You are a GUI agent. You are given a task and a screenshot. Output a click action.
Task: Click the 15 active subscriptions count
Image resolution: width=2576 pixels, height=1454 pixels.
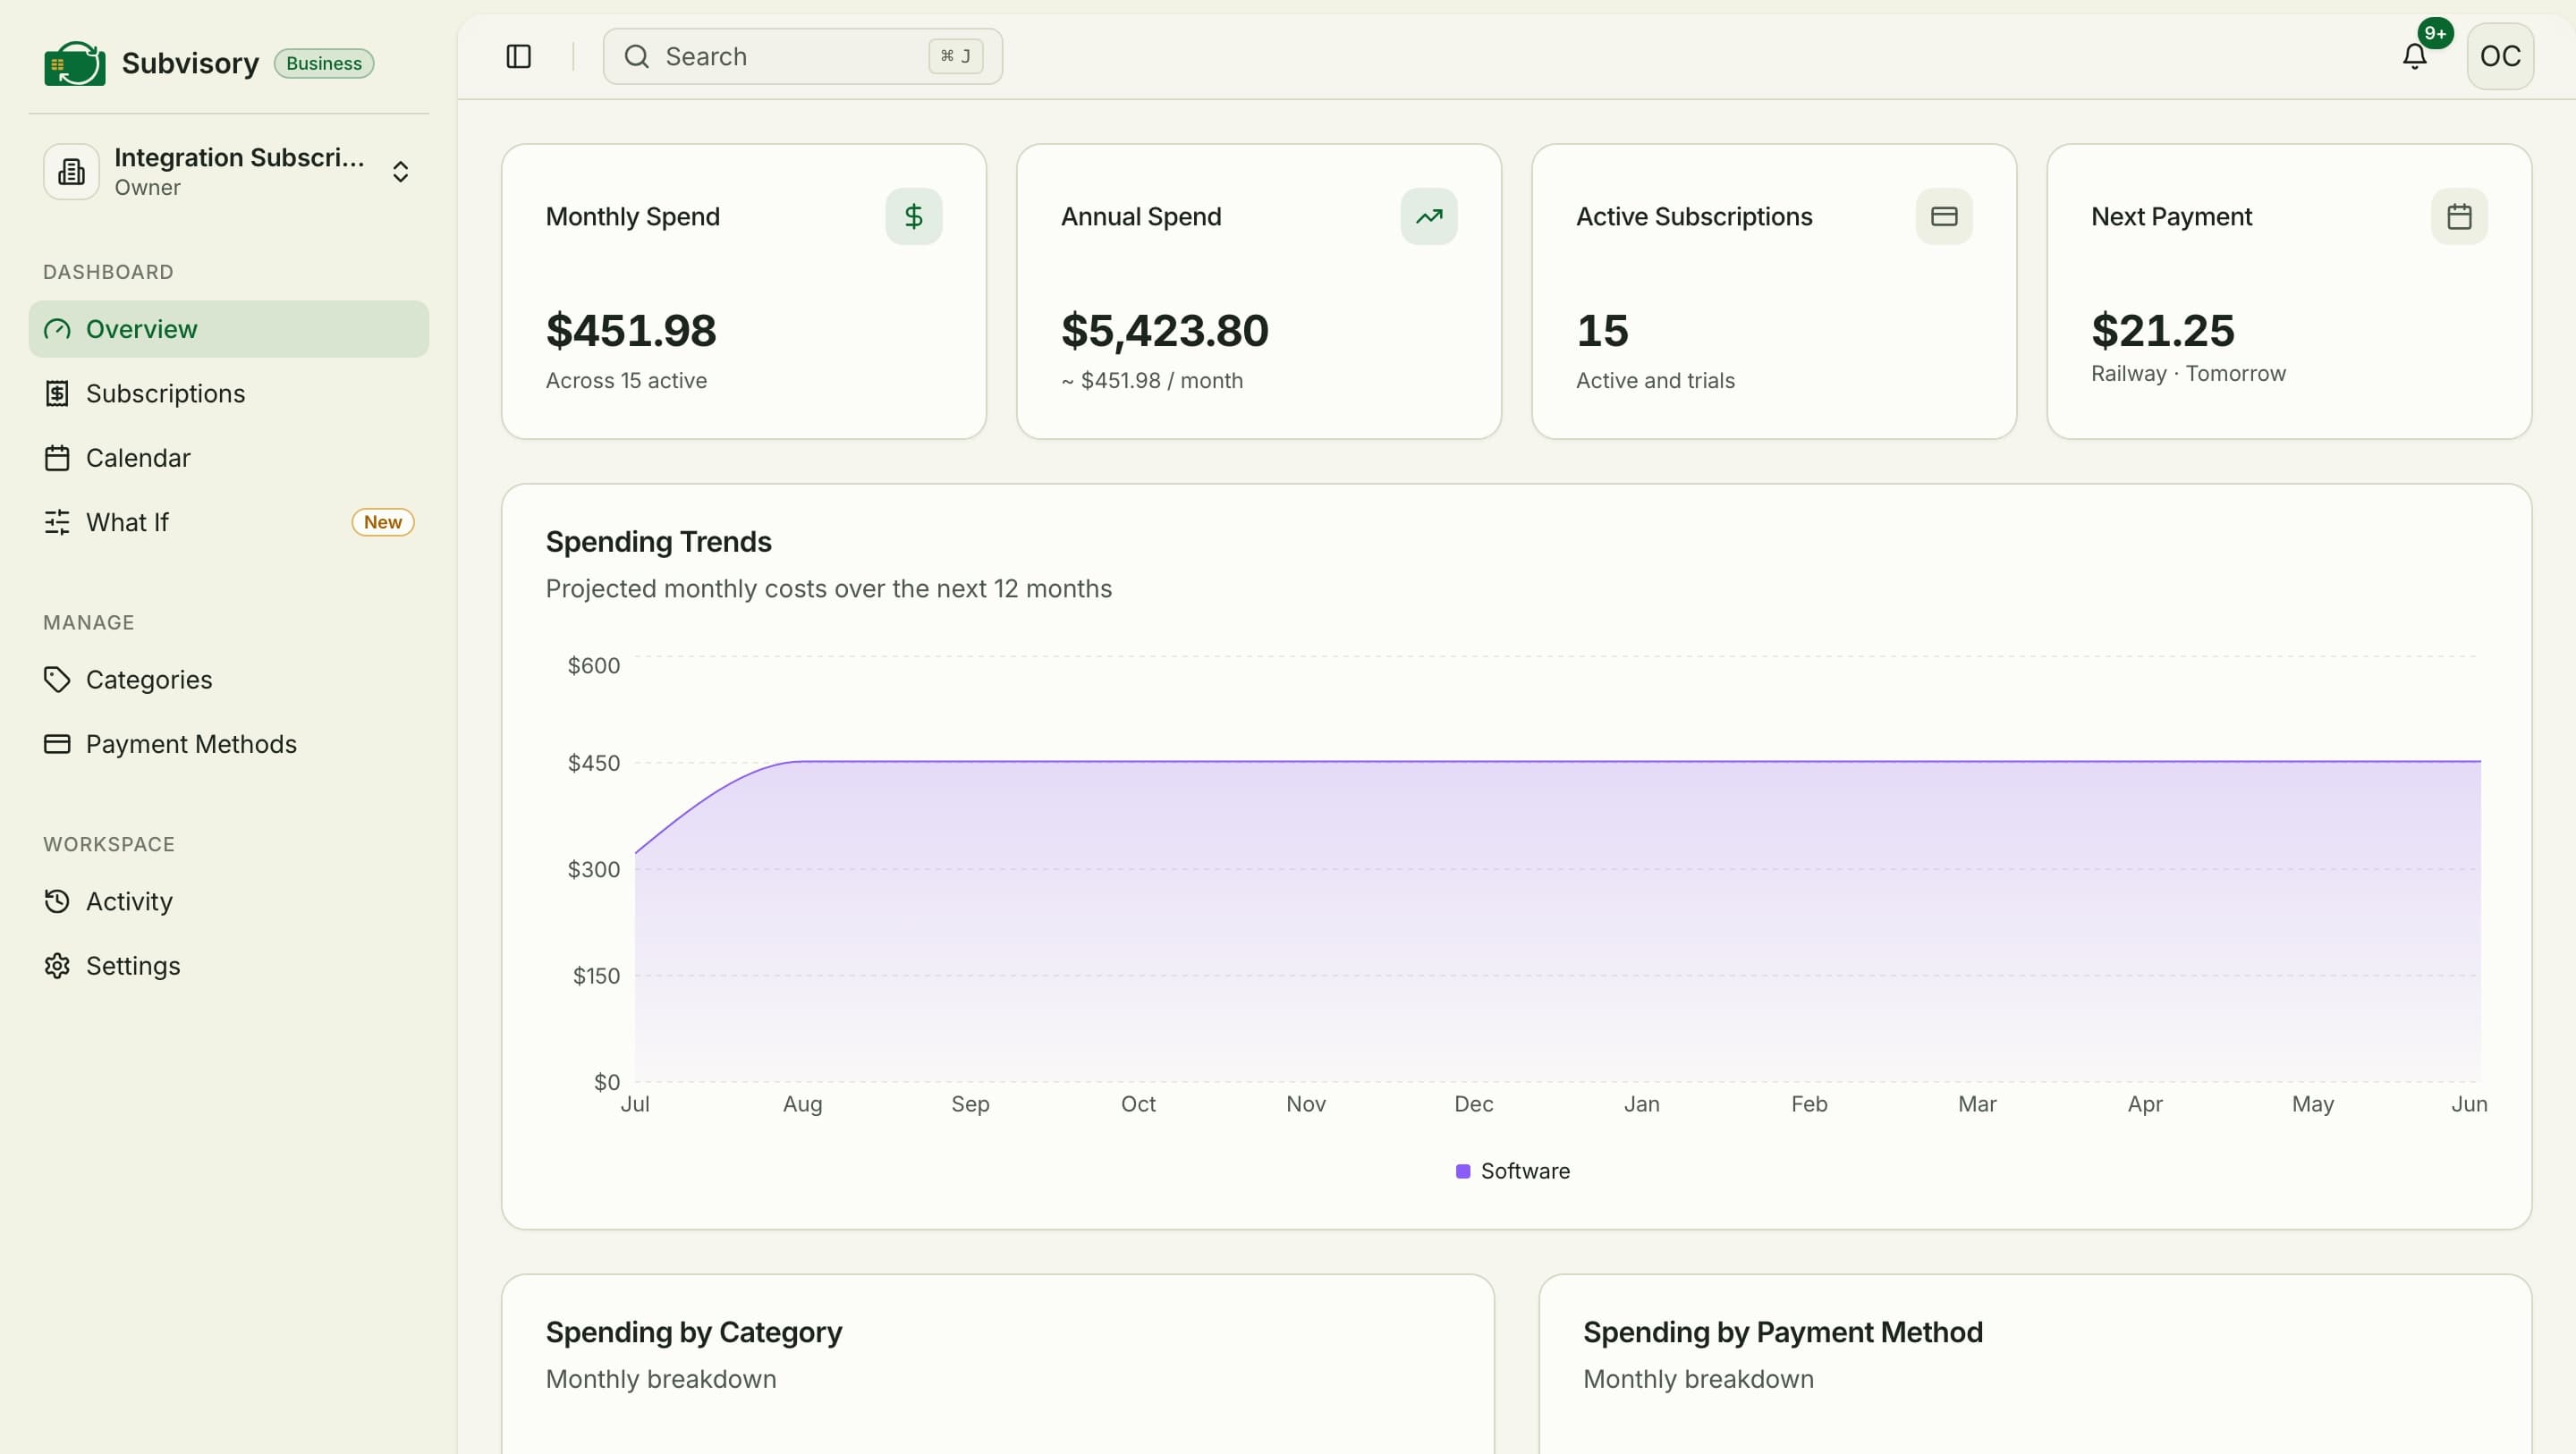click(1602, 331)
